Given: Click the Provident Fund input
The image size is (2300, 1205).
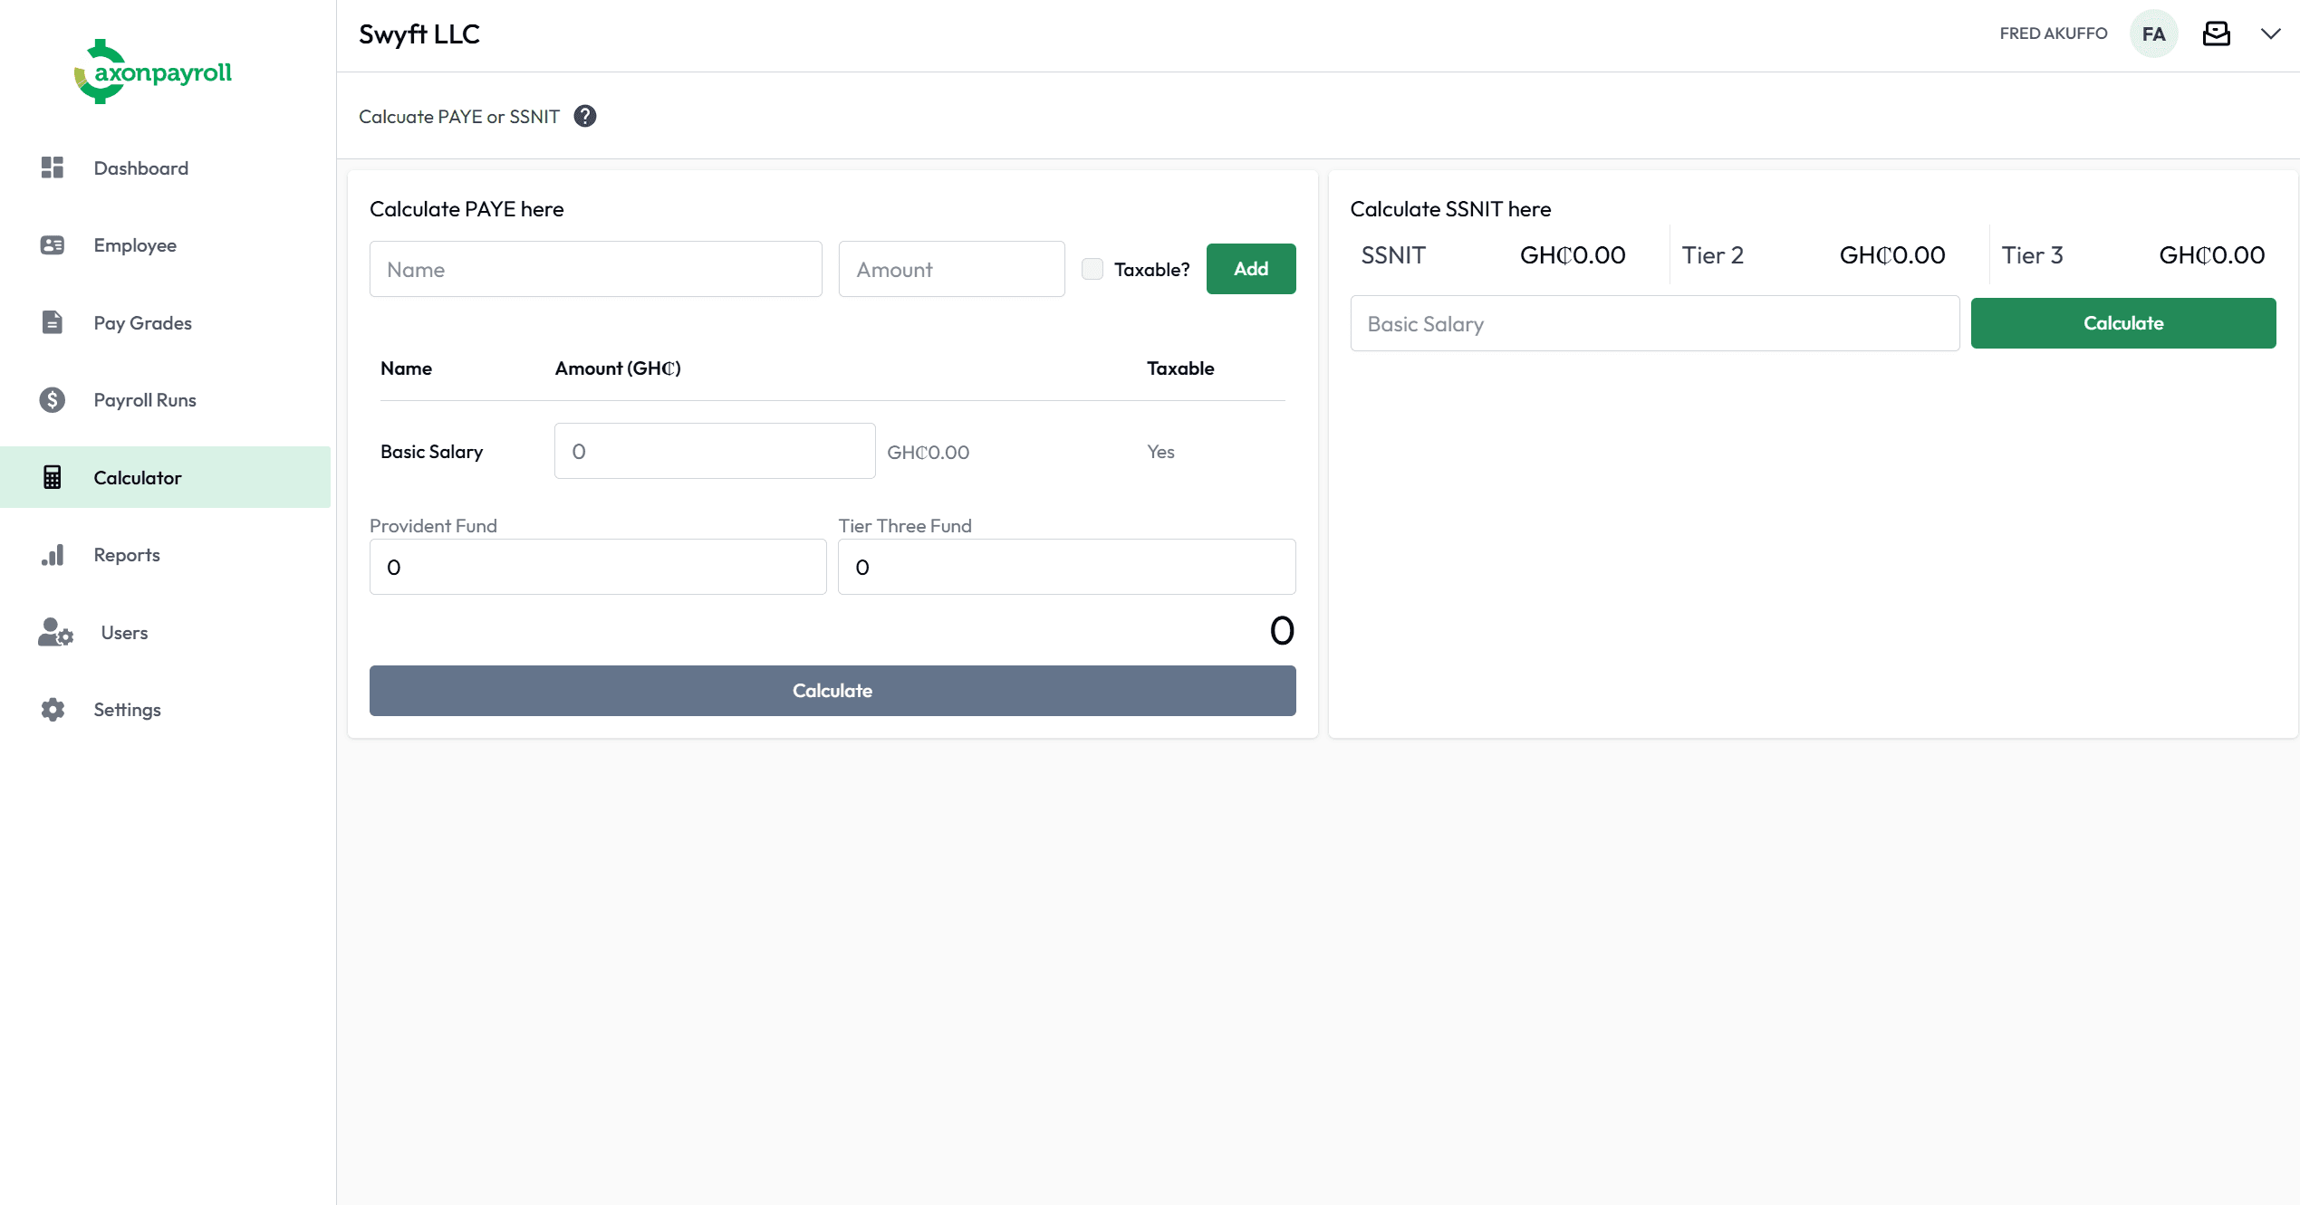Looking at the screenshot, I should (x=598, y=567).
